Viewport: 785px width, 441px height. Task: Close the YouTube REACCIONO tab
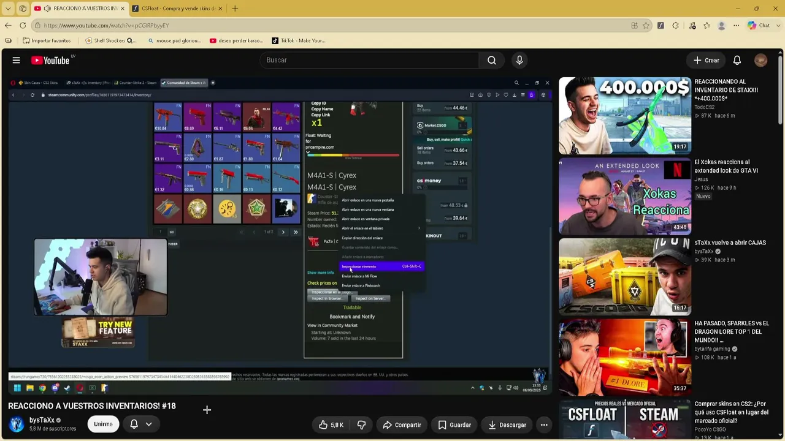(122, 9)
